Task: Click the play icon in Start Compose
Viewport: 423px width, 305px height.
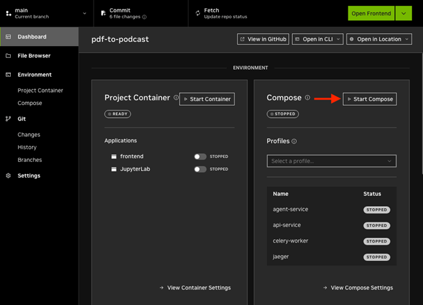Action: pyautogui.click(x=349, y=99)
